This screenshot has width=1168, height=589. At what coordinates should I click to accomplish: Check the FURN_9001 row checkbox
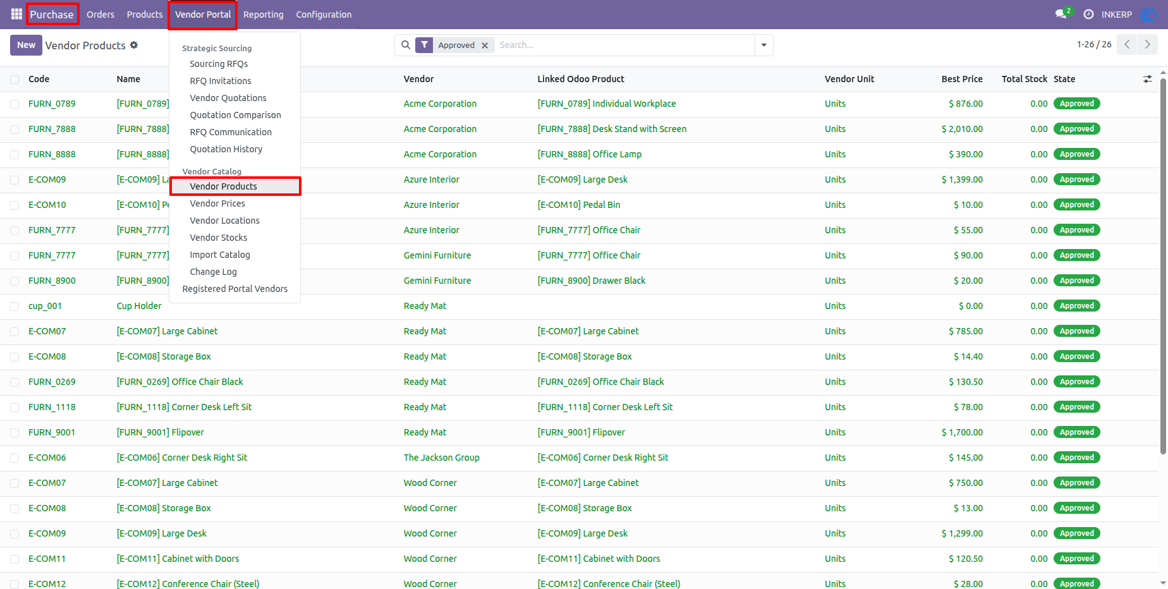(15, 432)
